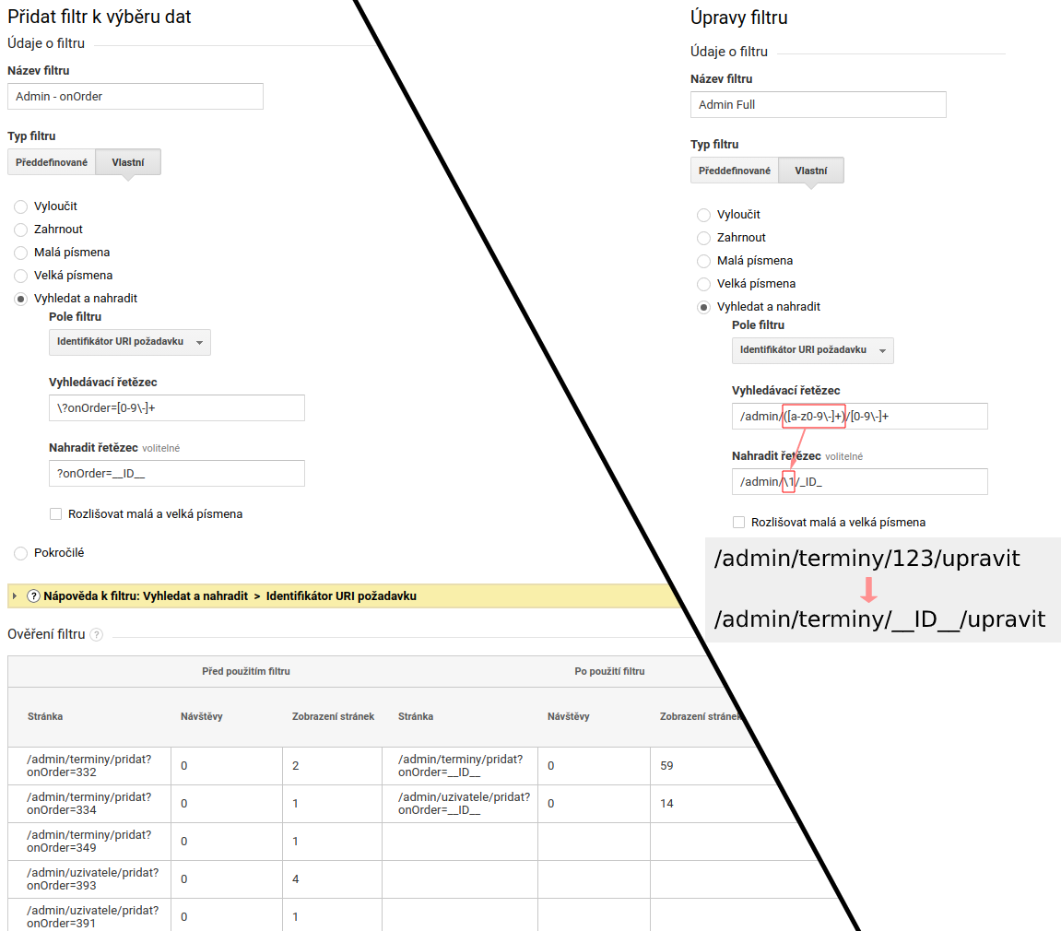Select Vyhledat a nahradit radio in Úpravy filtru

[x=703, y=307]
